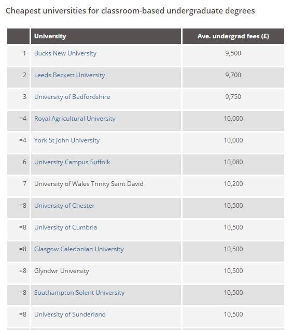This screenshot has width=293, height=330.
Task: Visit the Southampton Solent University link
Action: pyautogui.click(x=79, y=293)
